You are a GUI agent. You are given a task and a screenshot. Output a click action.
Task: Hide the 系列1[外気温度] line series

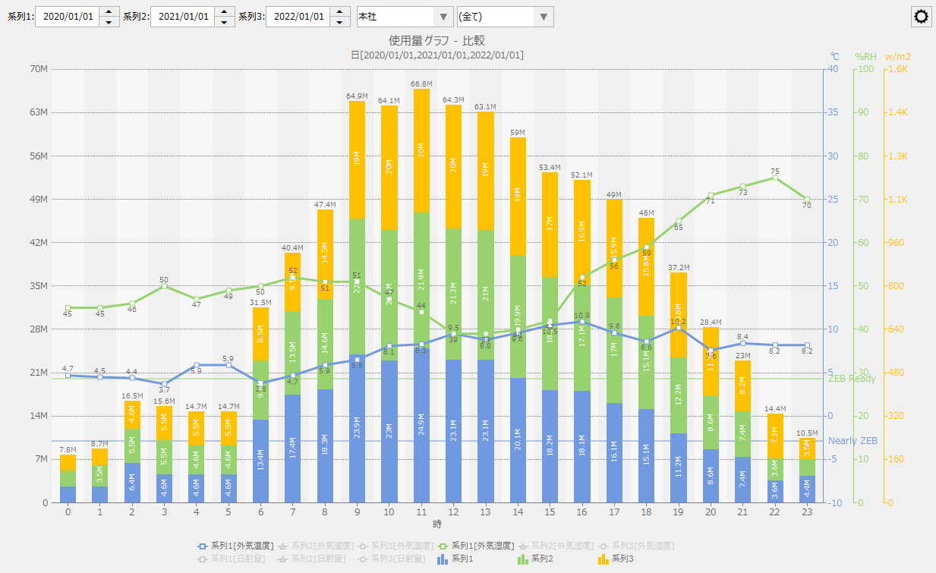pyautogui.click(x=235, y=546)
